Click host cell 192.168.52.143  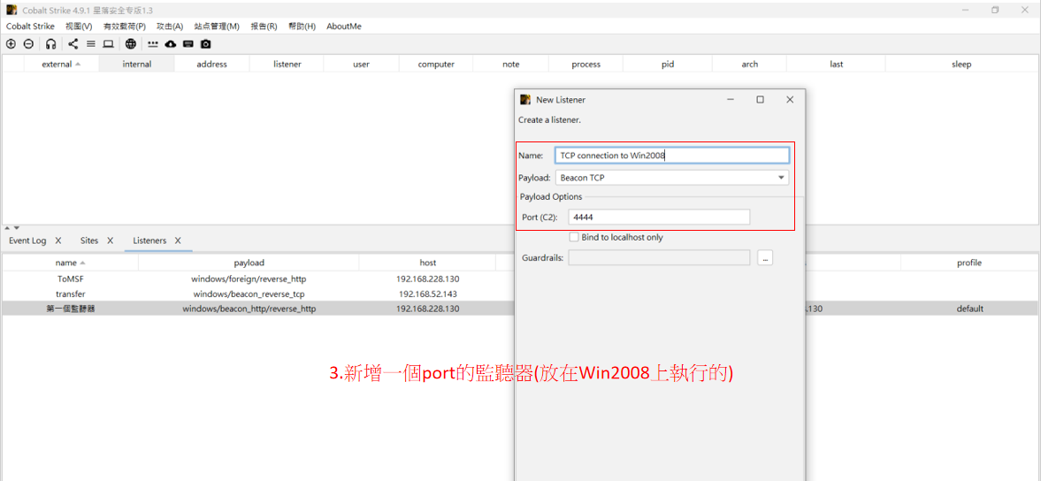[427, 294]
